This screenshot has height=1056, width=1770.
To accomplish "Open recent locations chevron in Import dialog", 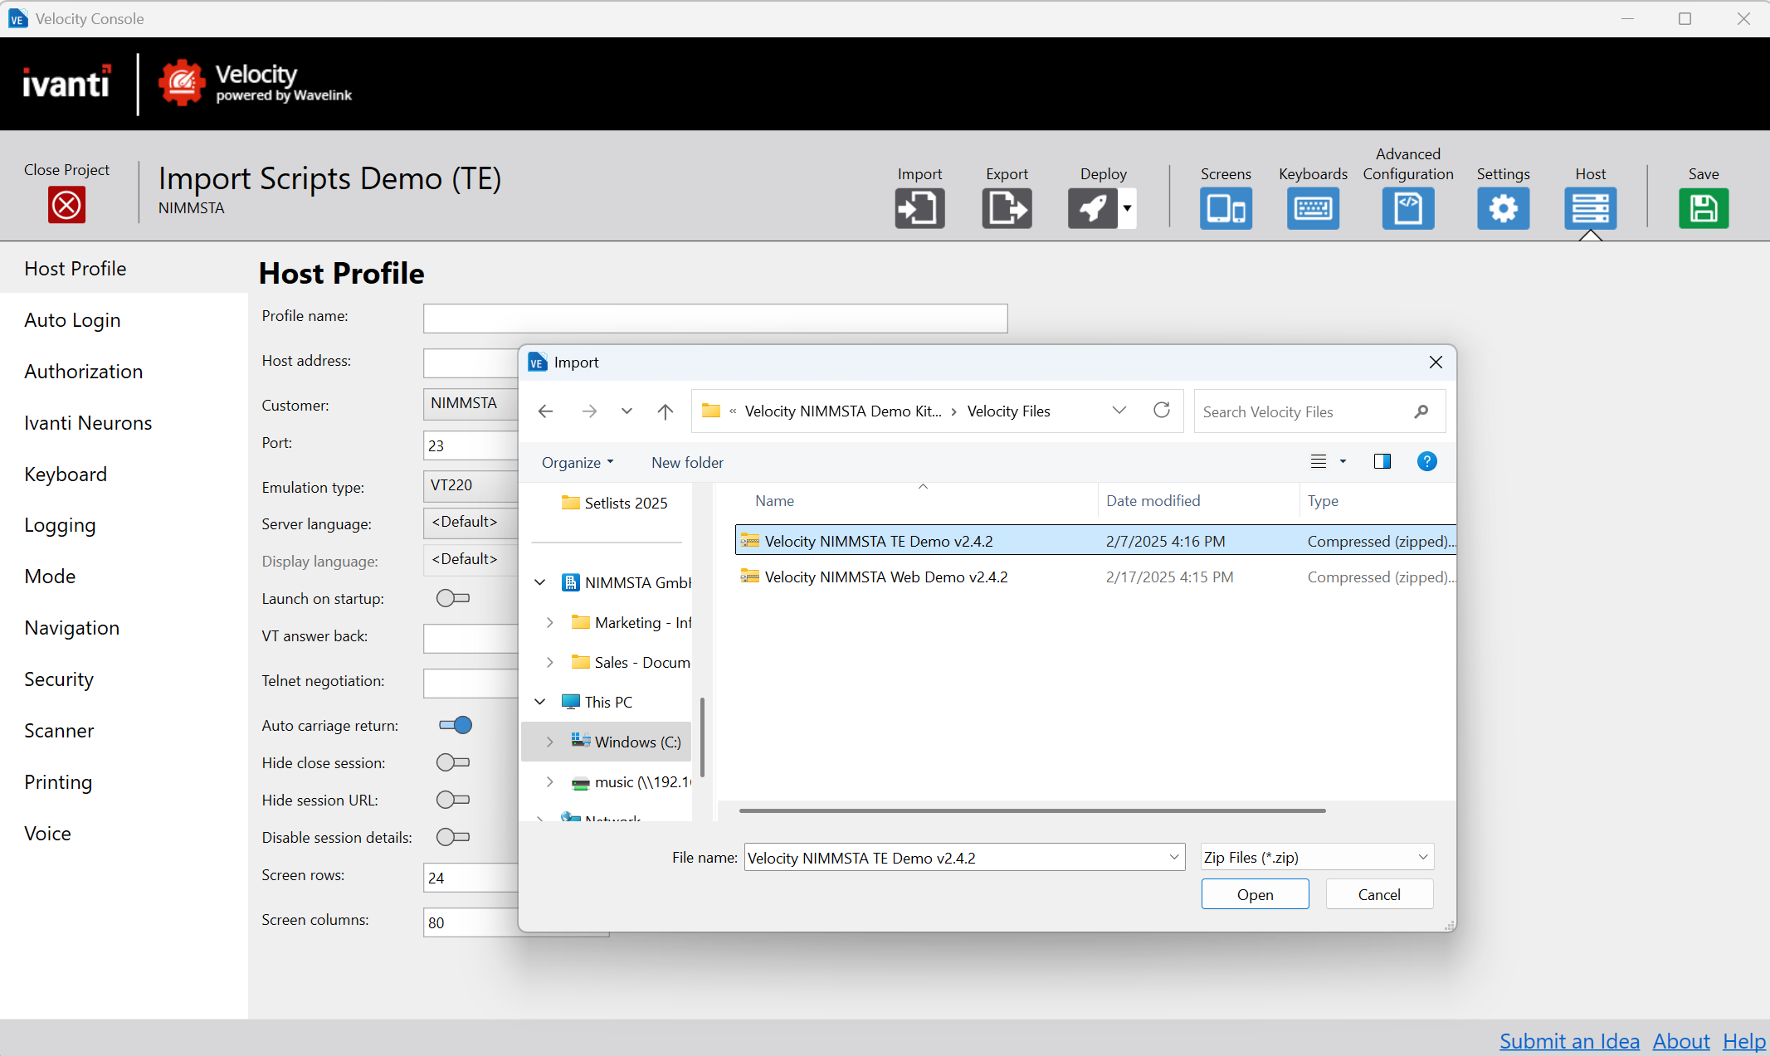I will 627,411.
